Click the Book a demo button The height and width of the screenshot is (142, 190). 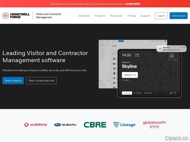(x=13, y=81)
